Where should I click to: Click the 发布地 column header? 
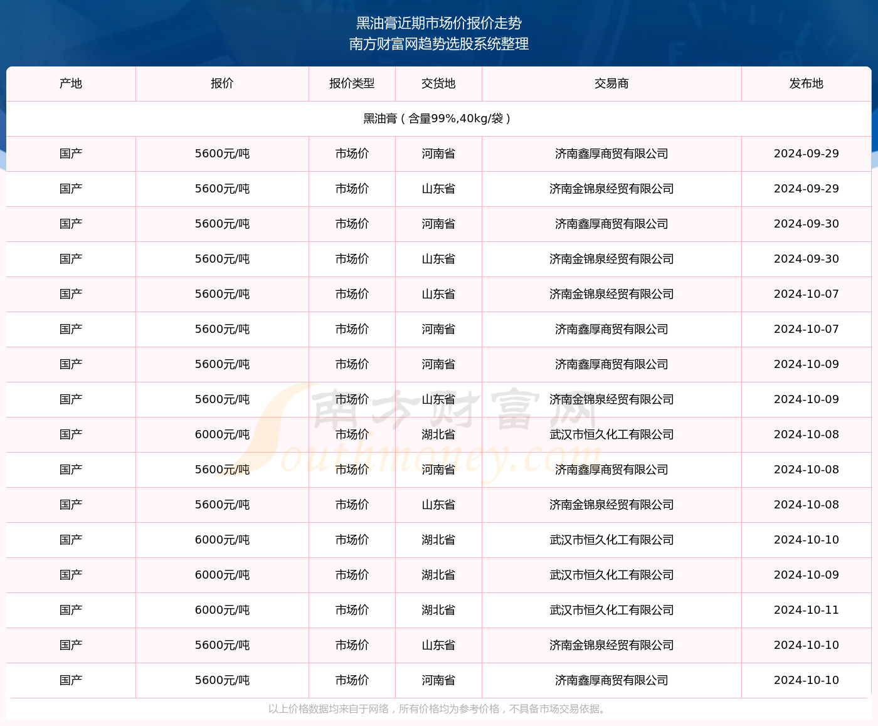(x=806, y=83)
